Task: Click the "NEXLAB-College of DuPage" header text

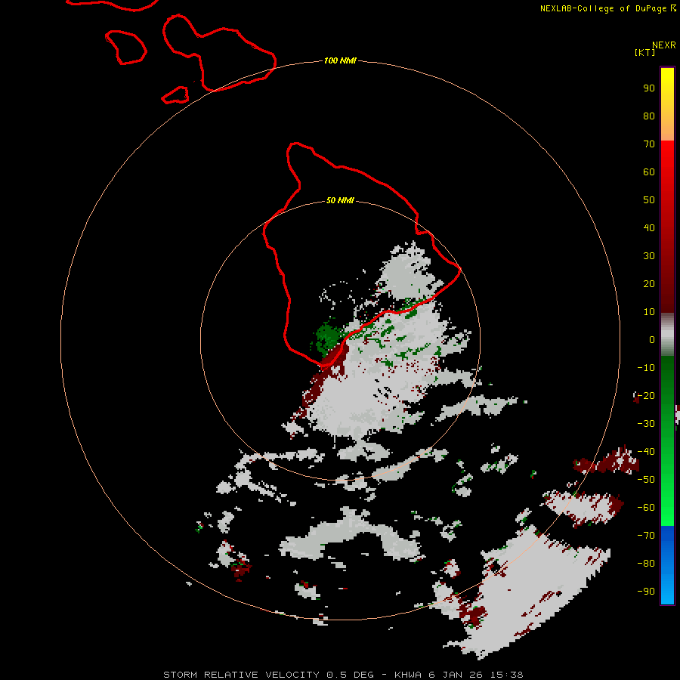Action: tap(603, 8)
